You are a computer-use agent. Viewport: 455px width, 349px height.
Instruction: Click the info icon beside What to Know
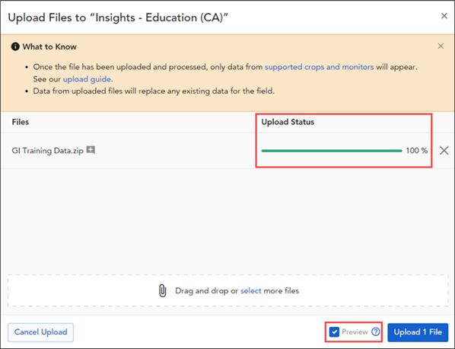point(15,46)
